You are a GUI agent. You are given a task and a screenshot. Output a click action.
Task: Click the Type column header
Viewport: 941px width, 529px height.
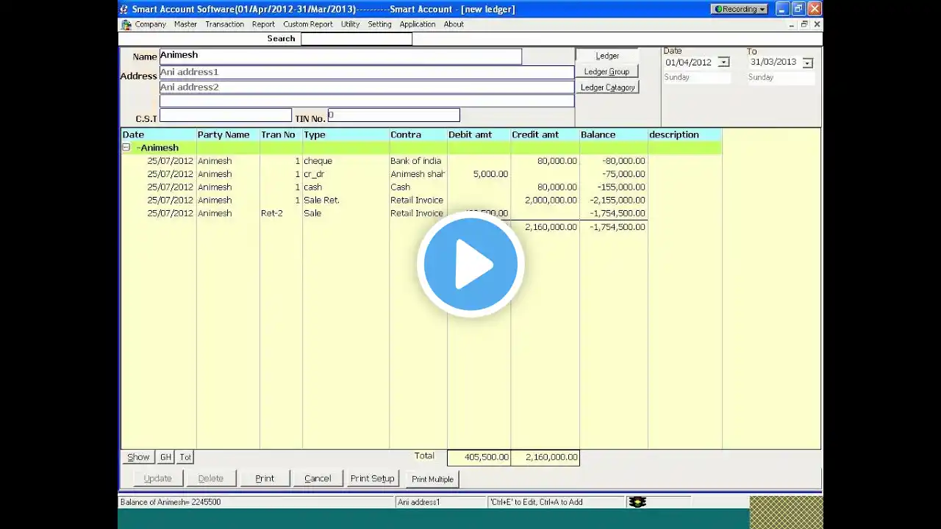346,134
